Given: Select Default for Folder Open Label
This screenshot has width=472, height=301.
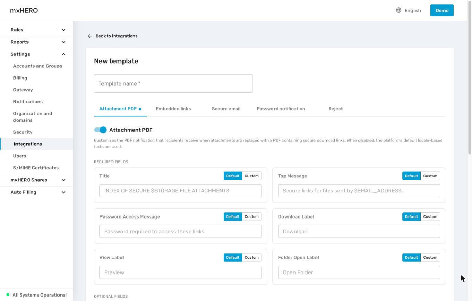Looking at the screenshot, I should (x=411, y=258).
